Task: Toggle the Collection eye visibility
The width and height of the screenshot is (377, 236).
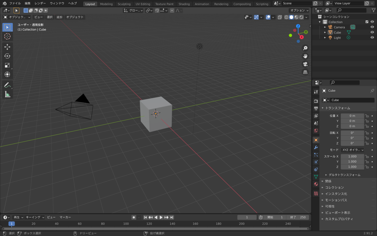Action: (372, 22)
